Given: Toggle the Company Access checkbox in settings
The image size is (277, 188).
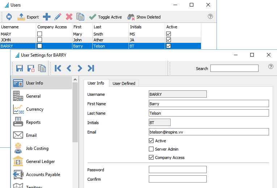Looking at the screenshot, I should 151,158.
